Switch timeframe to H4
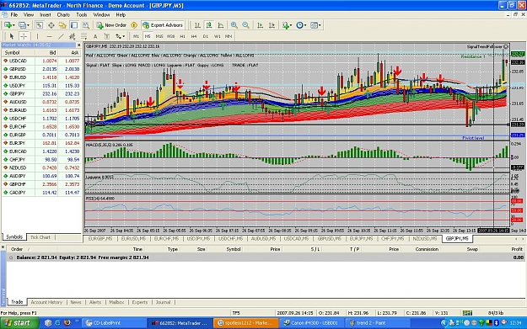Screen dimensions: 527x329 tap(194, 36)
